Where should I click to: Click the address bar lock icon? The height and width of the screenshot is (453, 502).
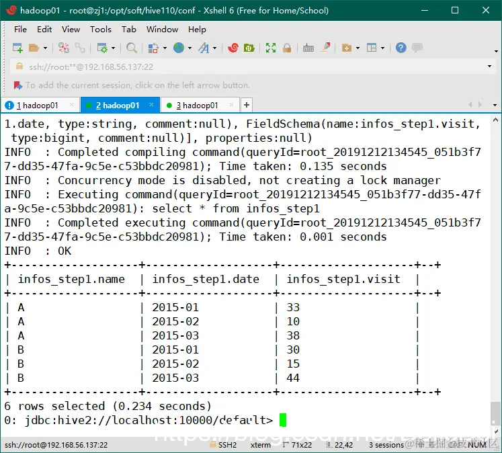19,67
